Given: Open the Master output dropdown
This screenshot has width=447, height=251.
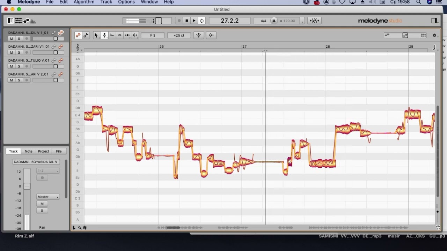Looking at the screenshot, I should (x=48, y=197).
